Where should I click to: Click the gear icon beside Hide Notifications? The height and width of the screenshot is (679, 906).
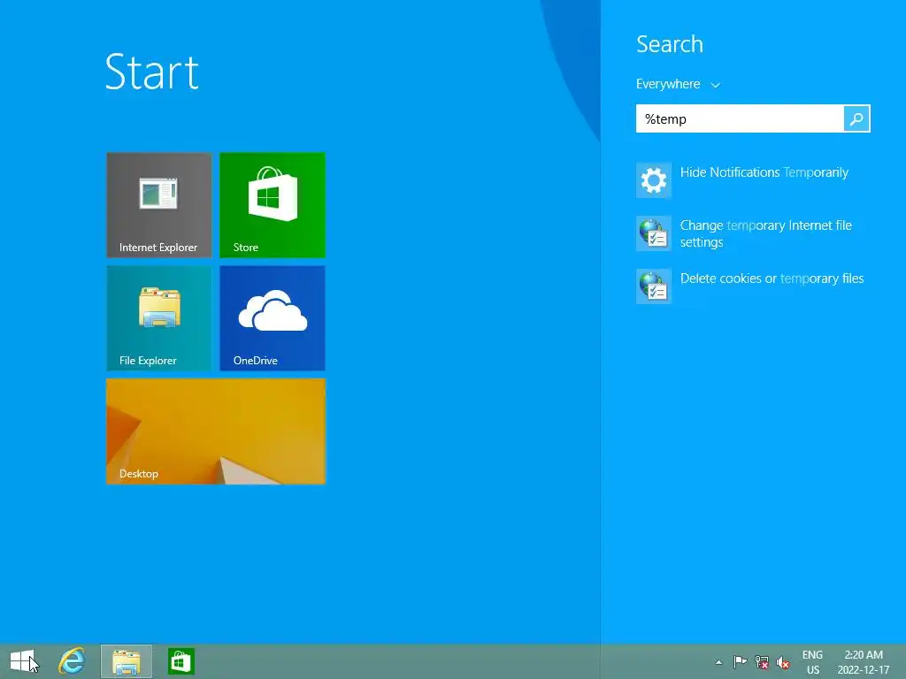click(x=654, y=180)
